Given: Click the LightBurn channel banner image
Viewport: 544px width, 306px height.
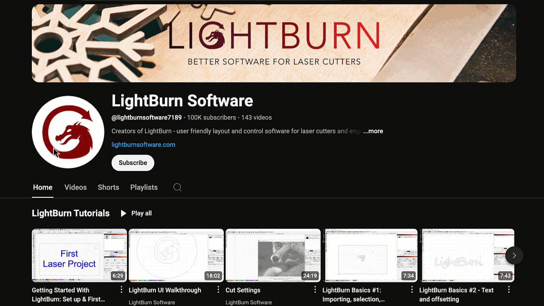Looking at the screenshot, I should pos(274,43).
